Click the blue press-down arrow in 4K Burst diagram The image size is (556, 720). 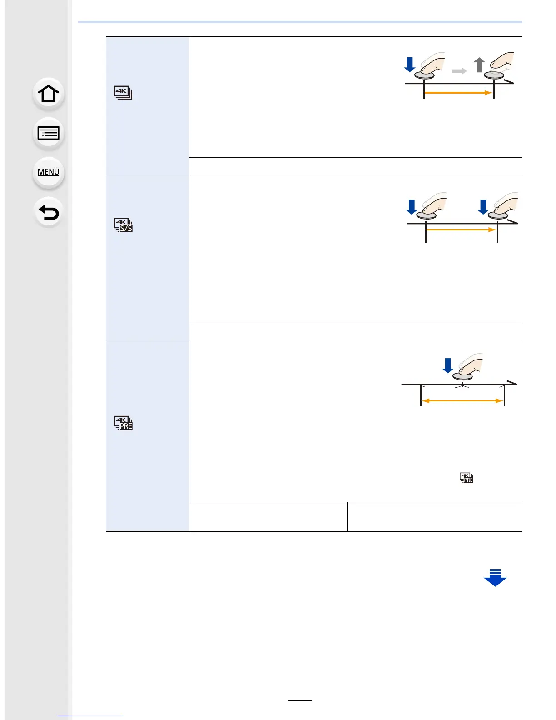click(410, 65)
